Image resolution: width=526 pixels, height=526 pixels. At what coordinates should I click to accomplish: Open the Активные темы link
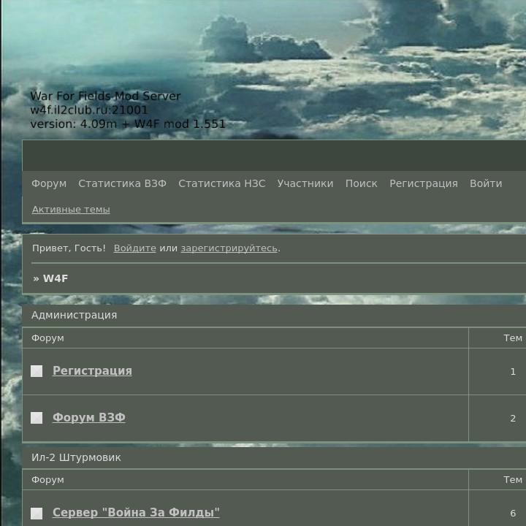[71, 210]
